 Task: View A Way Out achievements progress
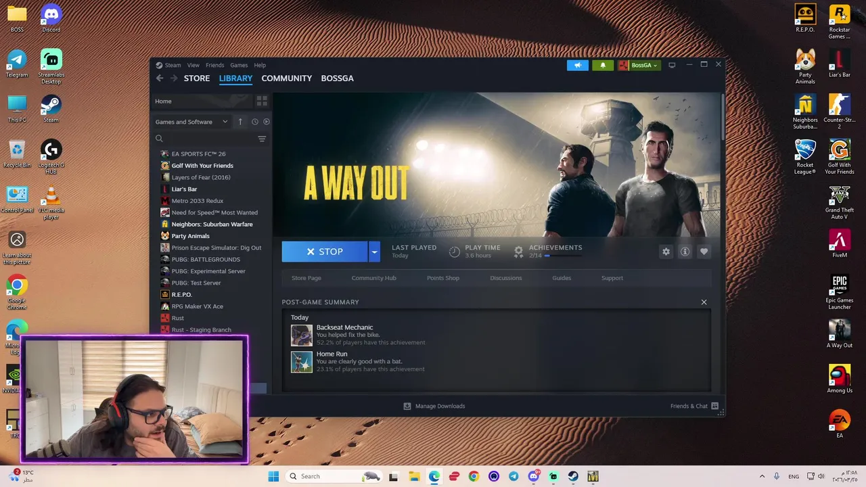click(x=548, y=251)
